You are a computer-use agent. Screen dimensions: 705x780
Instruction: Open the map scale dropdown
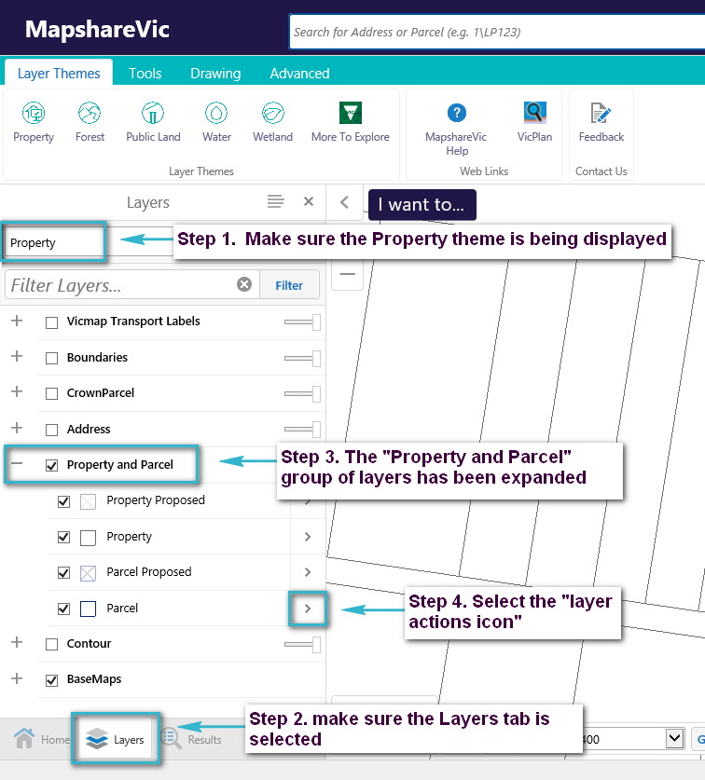[x=674, y=738]
